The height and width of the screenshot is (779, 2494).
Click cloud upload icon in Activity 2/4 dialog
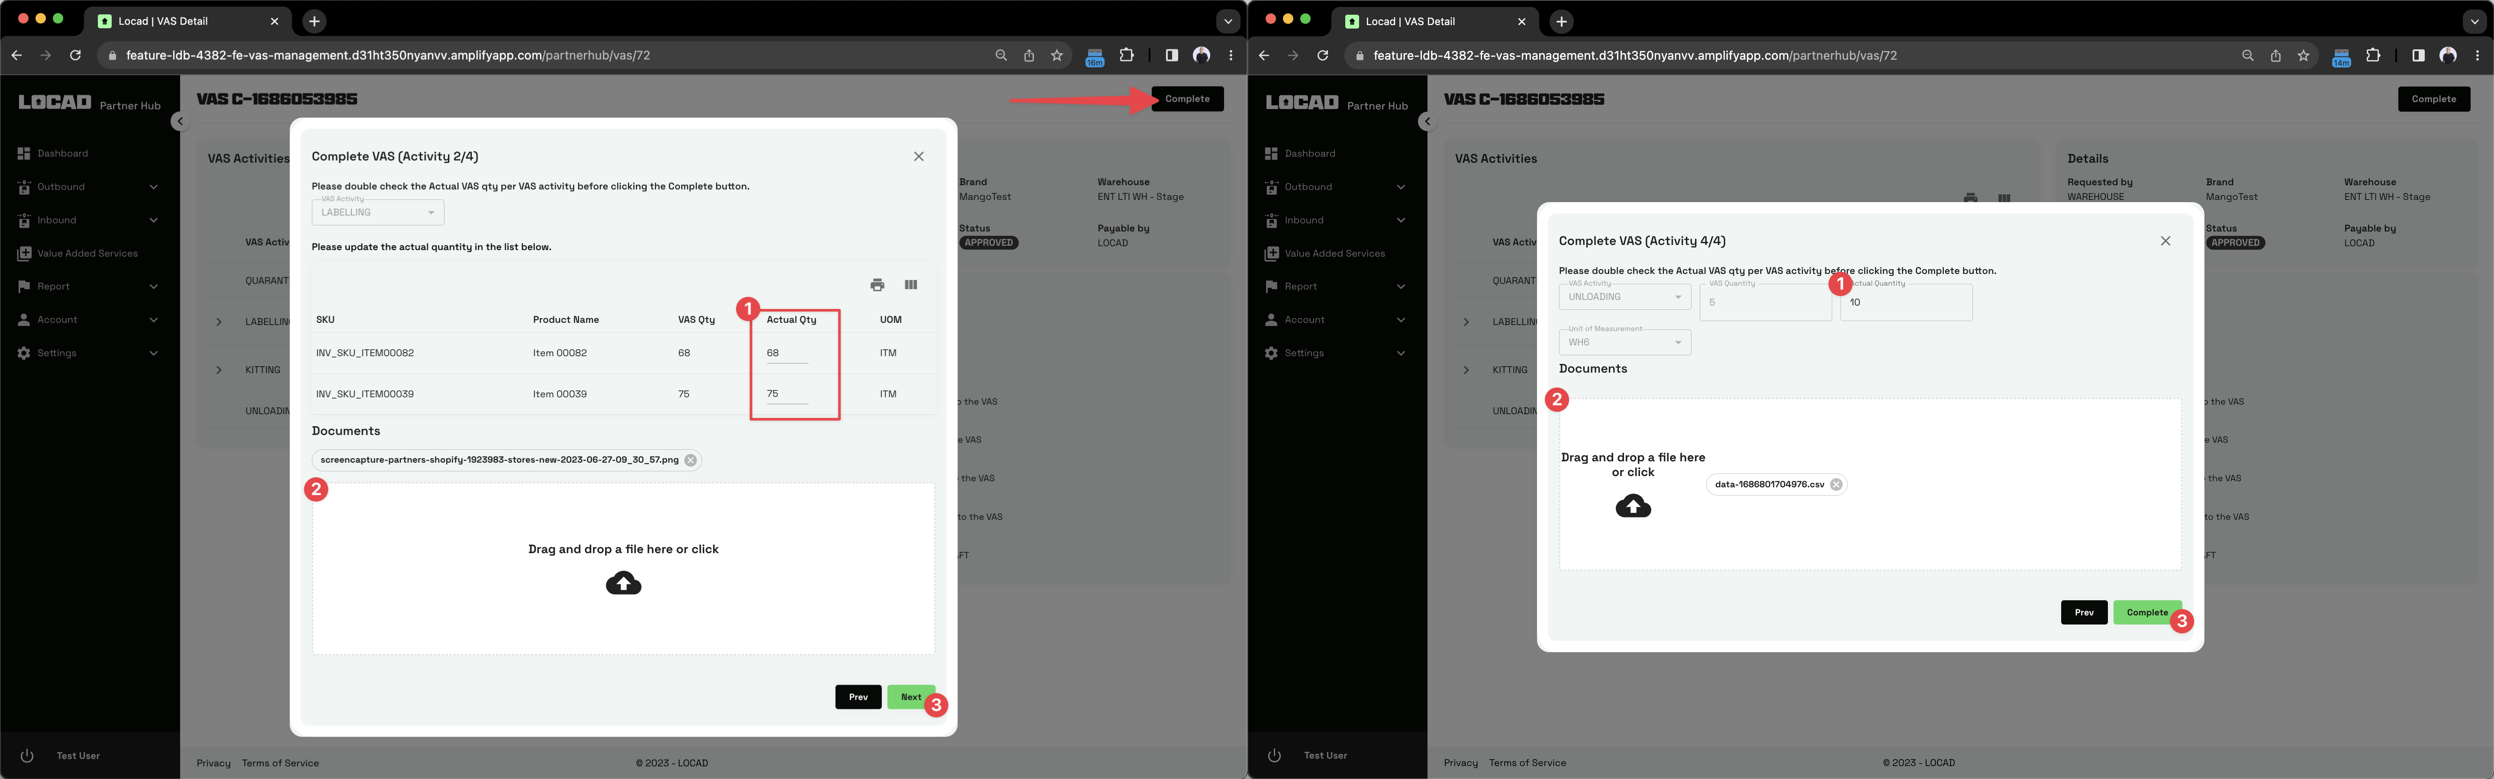(623, 583)
